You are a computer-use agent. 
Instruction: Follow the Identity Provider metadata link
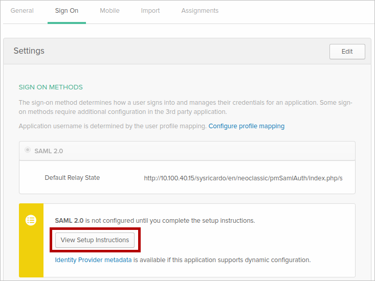(94, 260)
